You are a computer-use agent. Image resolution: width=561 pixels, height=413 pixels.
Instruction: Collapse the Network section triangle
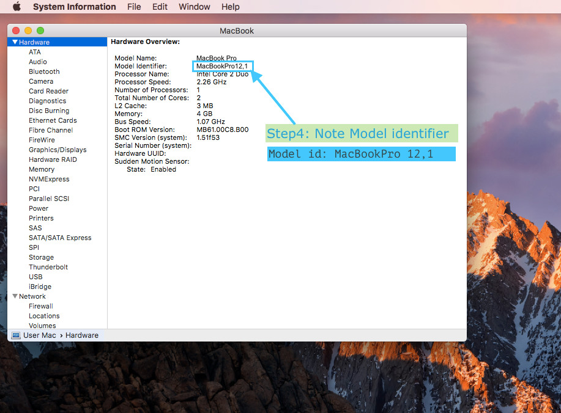[x=15, y=296]
